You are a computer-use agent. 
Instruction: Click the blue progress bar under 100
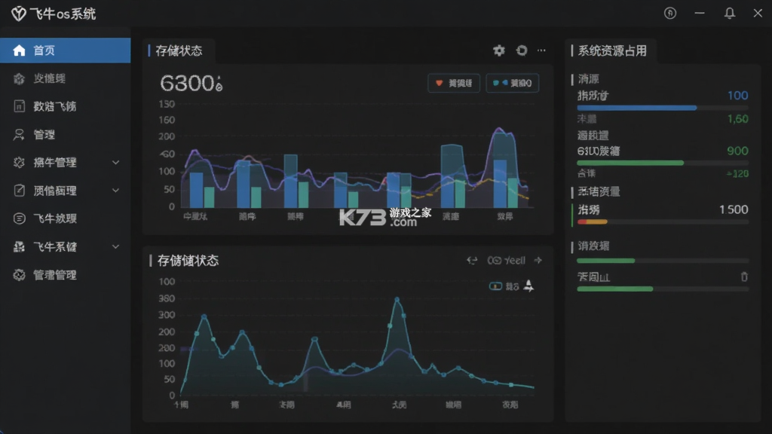(636, 107)
